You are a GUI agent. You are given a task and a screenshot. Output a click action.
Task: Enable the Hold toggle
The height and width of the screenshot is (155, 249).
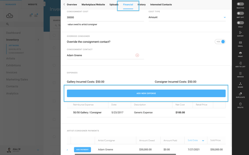(240, 23)
